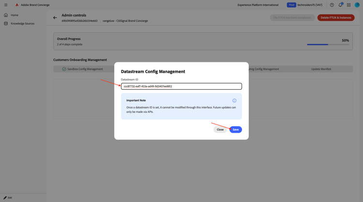The height and width of the screenshot is (202, 363).
Task: Click 2 of 4 steps complete text
Action: pyautogui.click(x=70, y=44)
